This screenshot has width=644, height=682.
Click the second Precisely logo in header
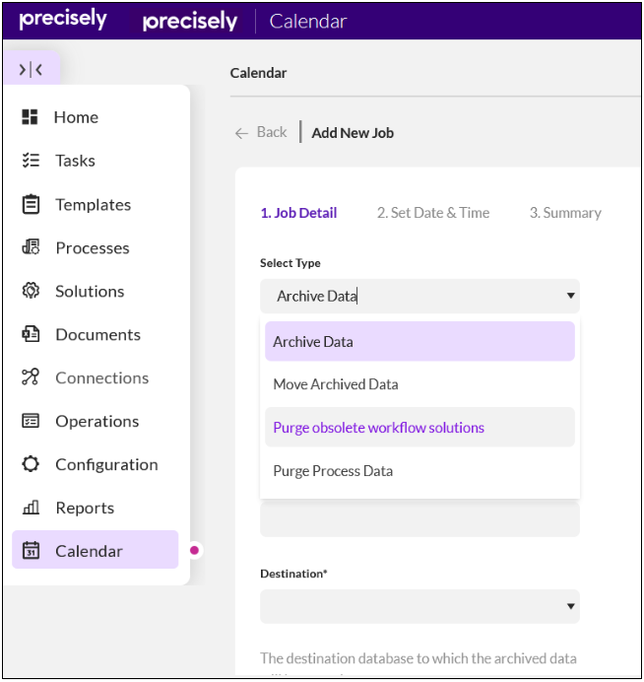coord(190,22)
